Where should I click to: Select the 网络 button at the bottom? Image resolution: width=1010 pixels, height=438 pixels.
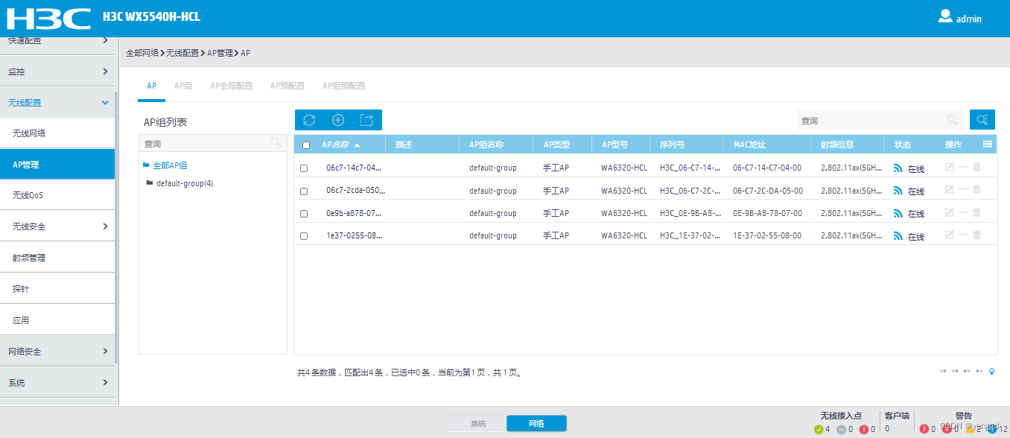[x=536, y=422]
